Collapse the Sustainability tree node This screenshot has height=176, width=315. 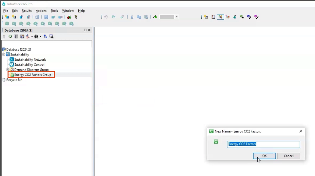4,55
